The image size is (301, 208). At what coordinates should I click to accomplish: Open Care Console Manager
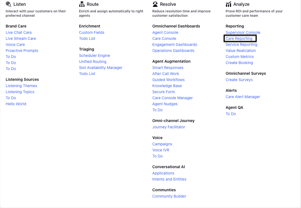pos(172,98)
